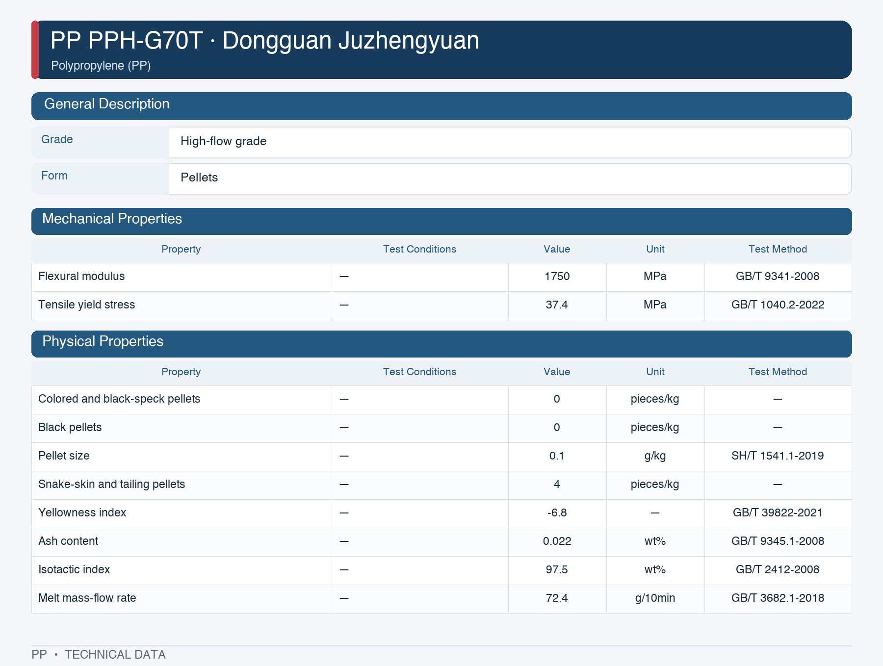The image size is (883, 666).
Task: Click the melt flow value '72.4'
Action: [x=557, y=598]
